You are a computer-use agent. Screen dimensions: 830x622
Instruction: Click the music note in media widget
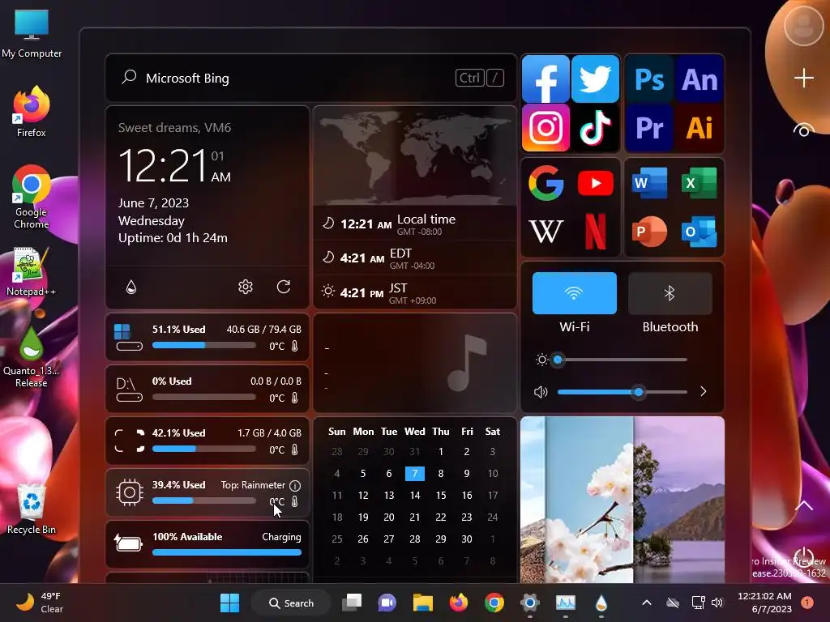point(466,363)
